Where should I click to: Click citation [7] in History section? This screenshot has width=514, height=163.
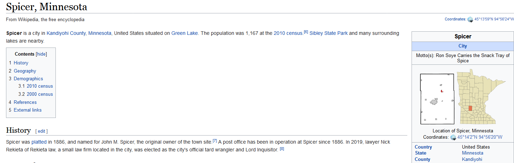coord(215,141)
